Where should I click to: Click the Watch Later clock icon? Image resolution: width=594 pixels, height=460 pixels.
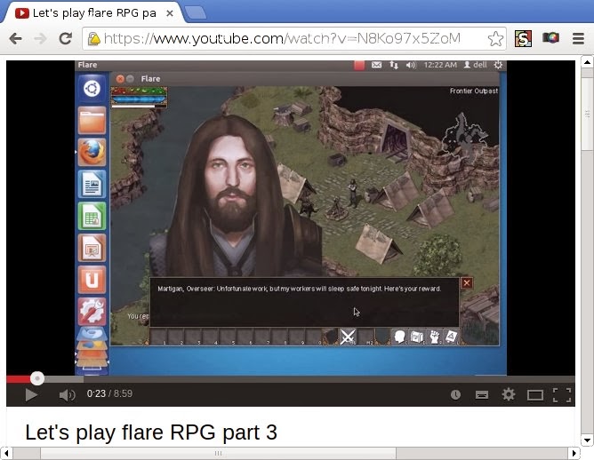click(456, 395)
